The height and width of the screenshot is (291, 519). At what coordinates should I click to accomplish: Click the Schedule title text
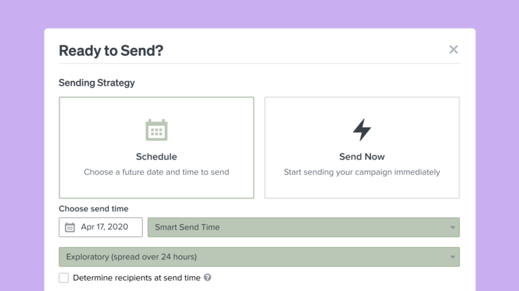(x=157, y=157)
